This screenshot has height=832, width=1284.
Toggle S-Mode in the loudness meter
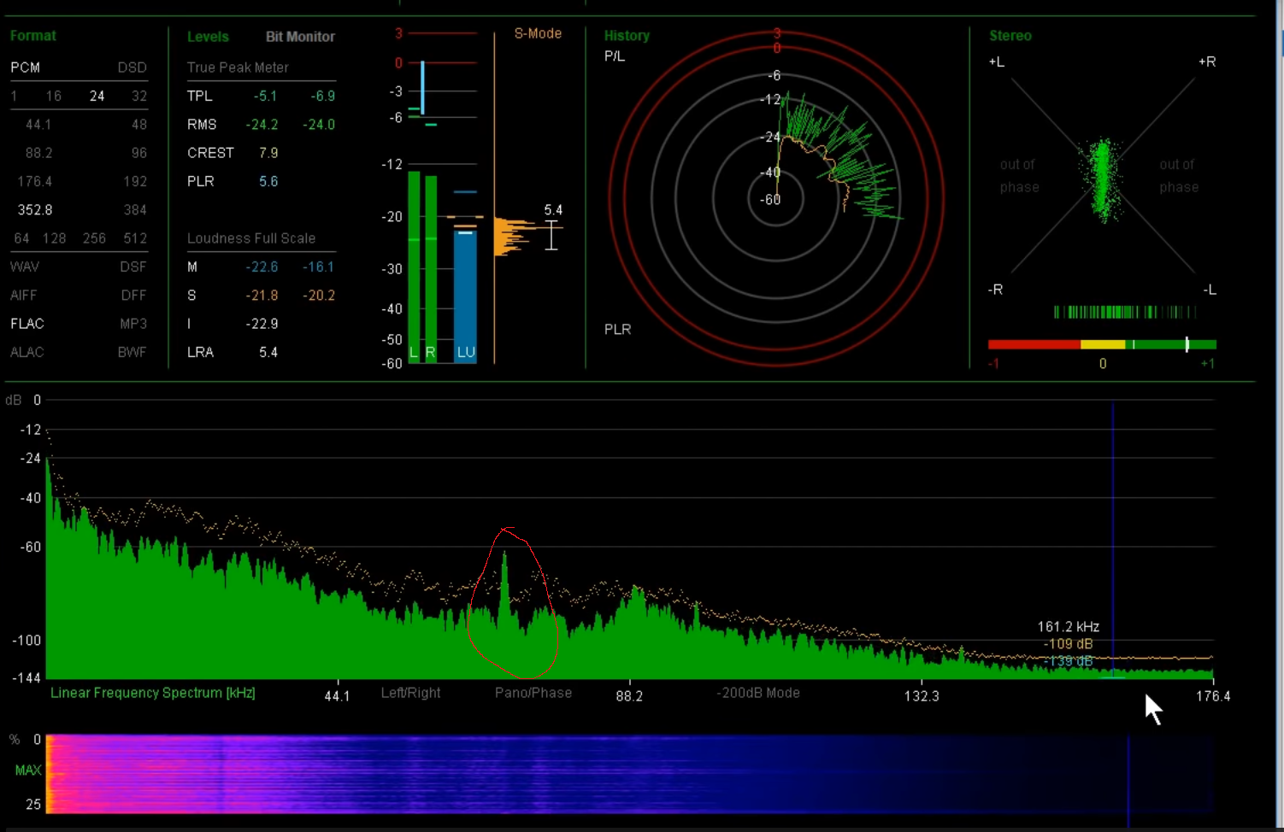538,33
